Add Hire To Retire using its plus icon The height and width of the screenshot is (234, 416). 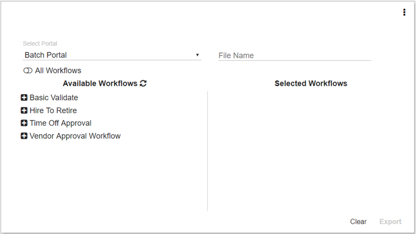[24, 111]
